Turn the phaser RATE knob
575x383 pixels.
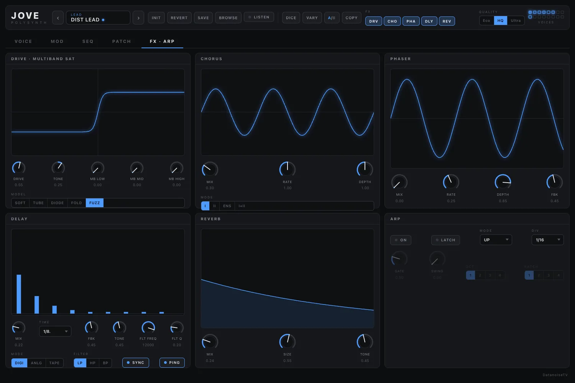[451, 182]
